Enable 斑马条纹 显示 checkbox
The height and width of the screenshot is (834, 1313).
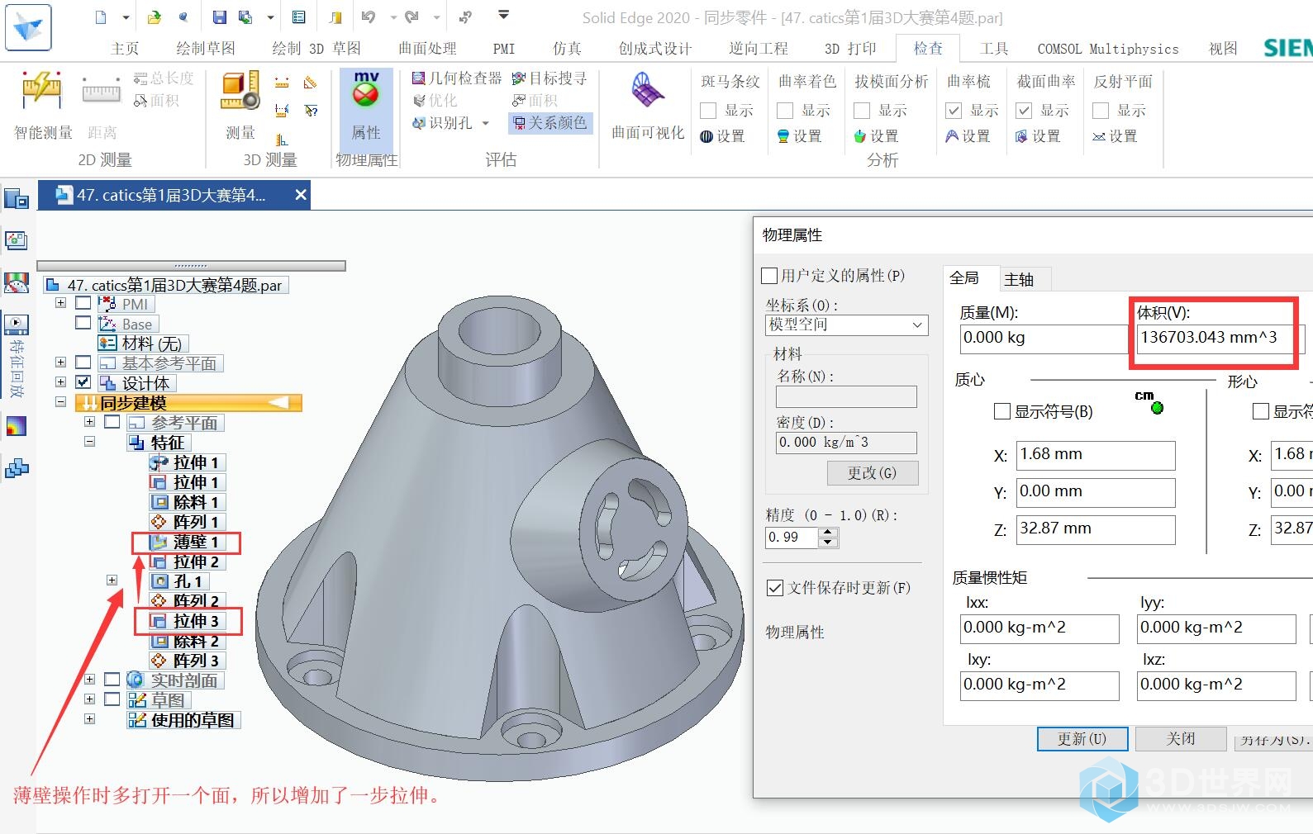708,111
